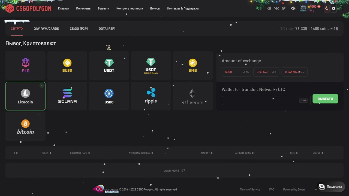Open the DOTA (P2P) tab
This screenshot has width=349, height=196.
pyautogui.click(x=107, y=29)
